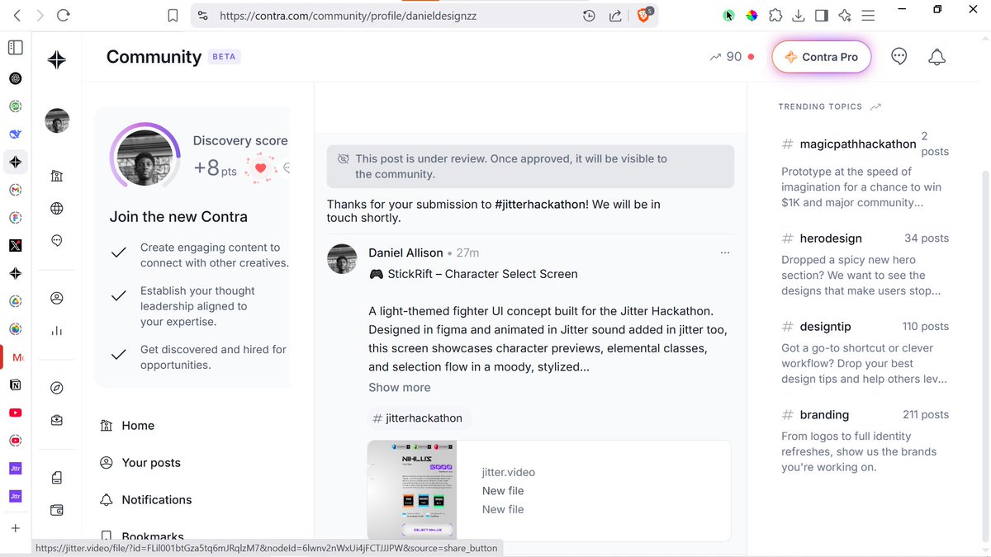The image size is (991, 557).
Task: Open the document icon in Contra sidebar
Action: point(57,478)
